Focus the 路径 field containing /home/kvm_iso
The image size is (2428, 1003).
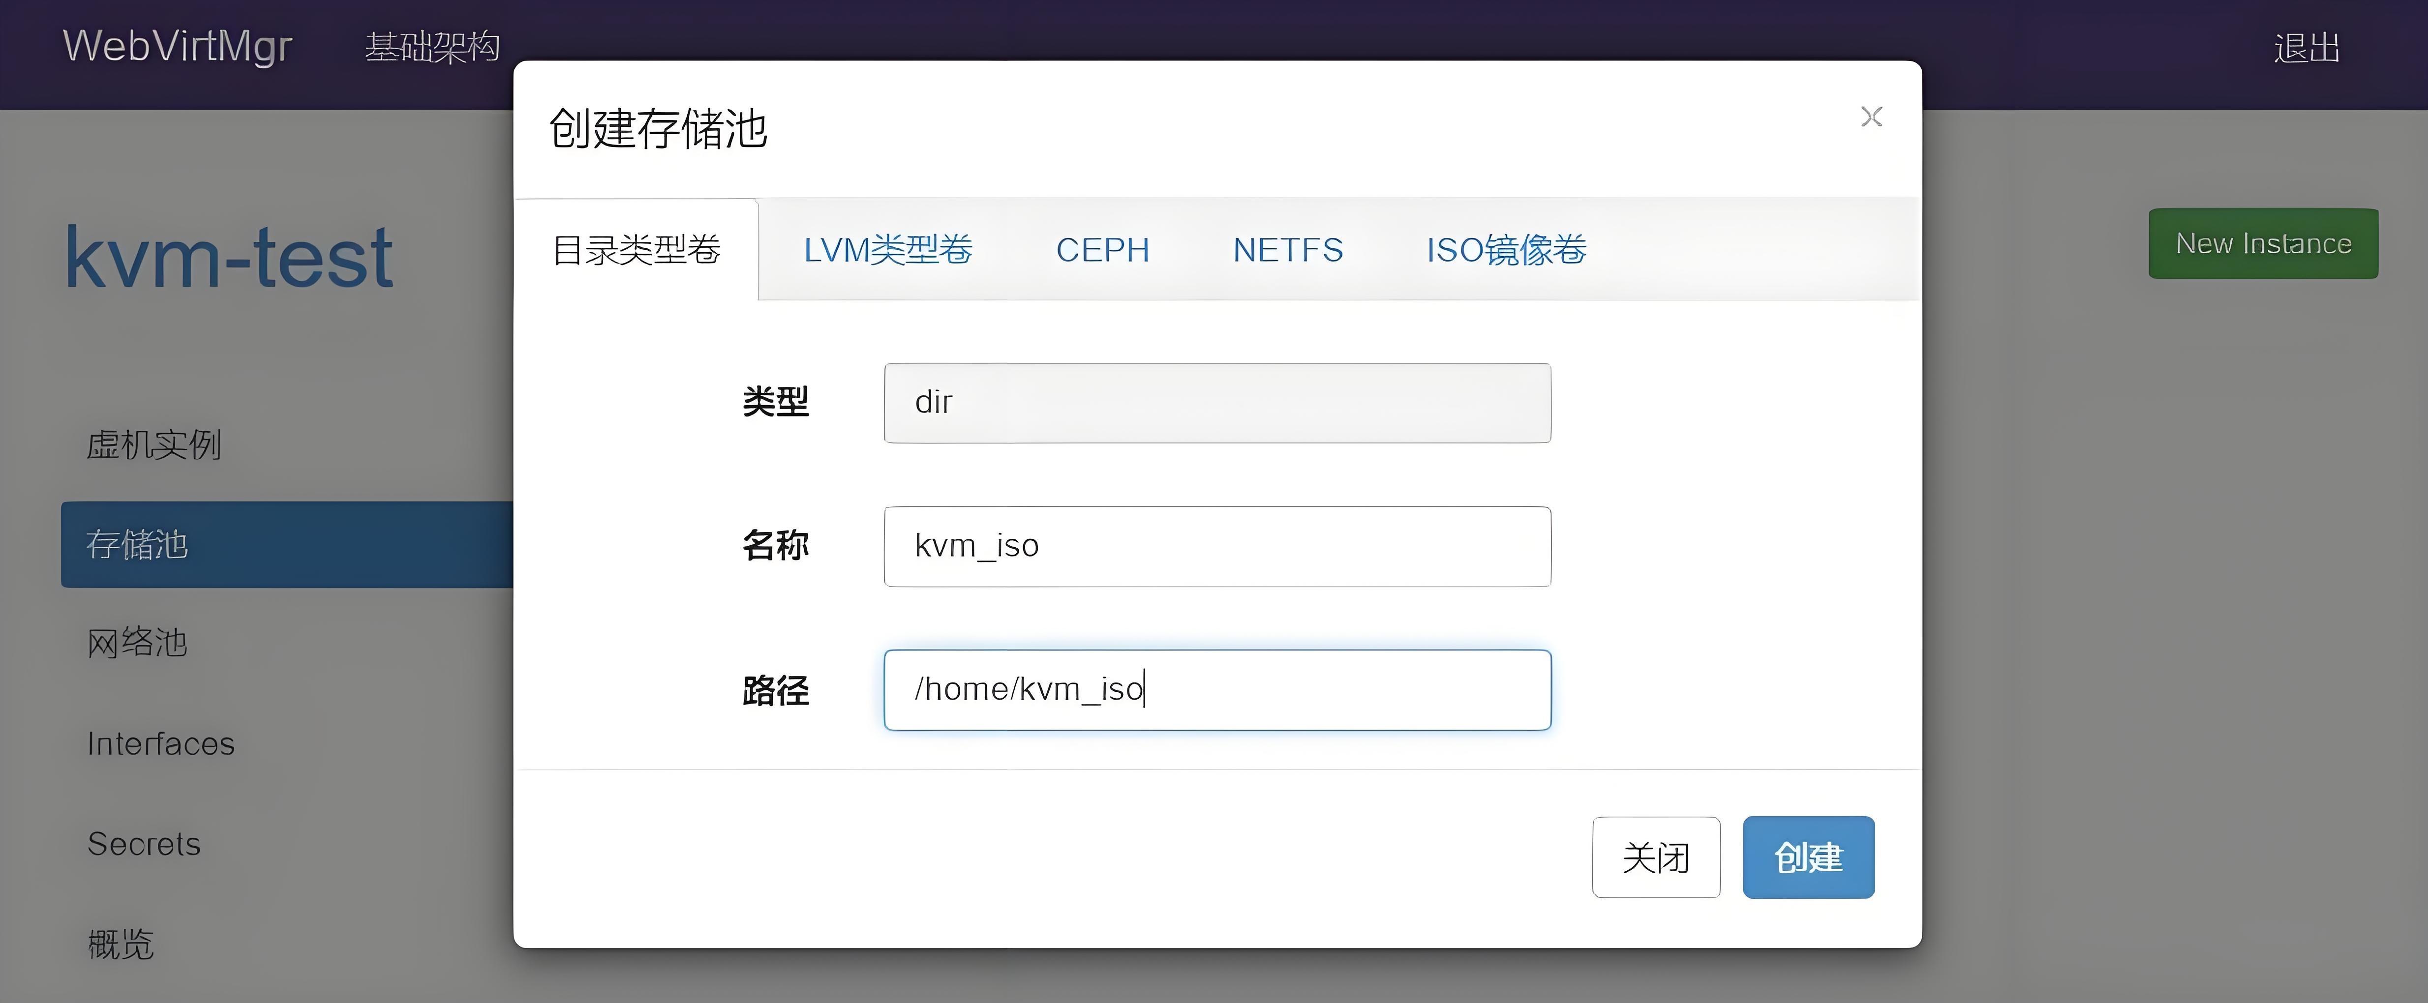coord(1216,689)
